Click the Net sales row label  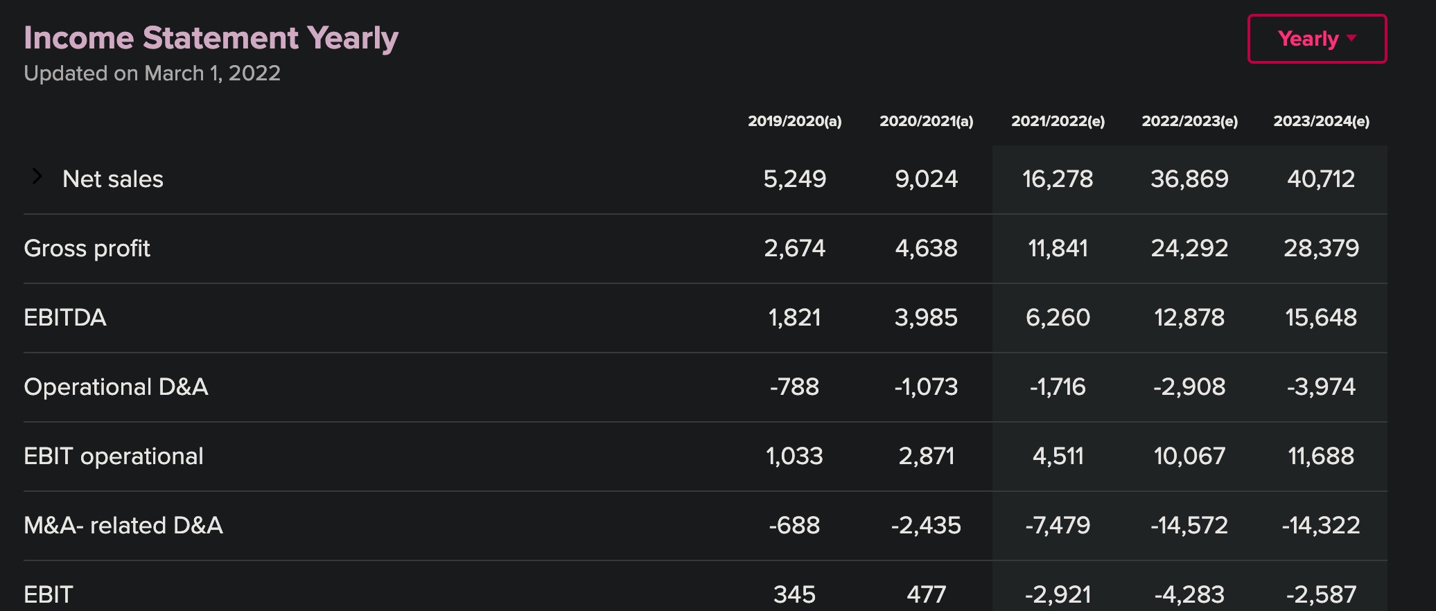(113, 179)
